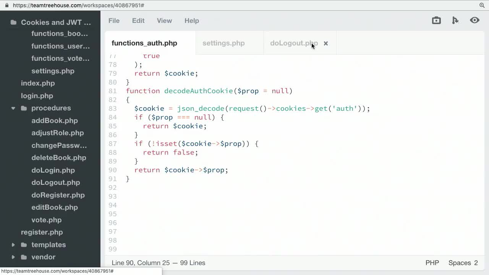This screenshot has height=275, width=489.
Task: Click the templates folder icon
Action: 24,244
